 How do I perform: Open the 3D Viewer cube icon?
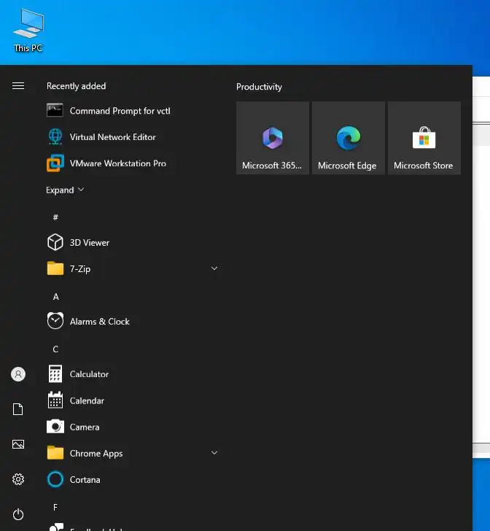point(55,242)
